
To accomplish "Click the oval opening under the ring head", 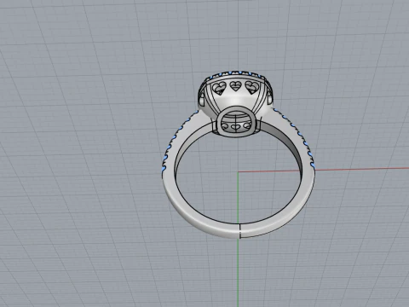I will tap(236, 121).
